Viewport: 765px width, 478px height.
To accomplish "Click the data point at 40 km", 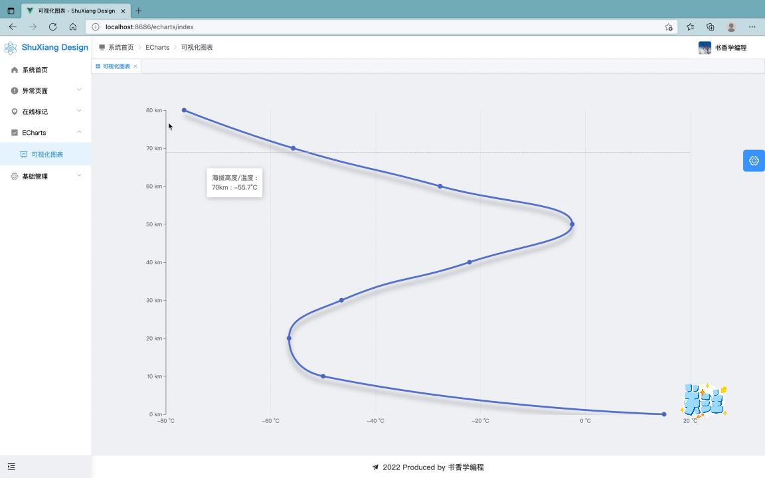I will [x=469, y=262].
